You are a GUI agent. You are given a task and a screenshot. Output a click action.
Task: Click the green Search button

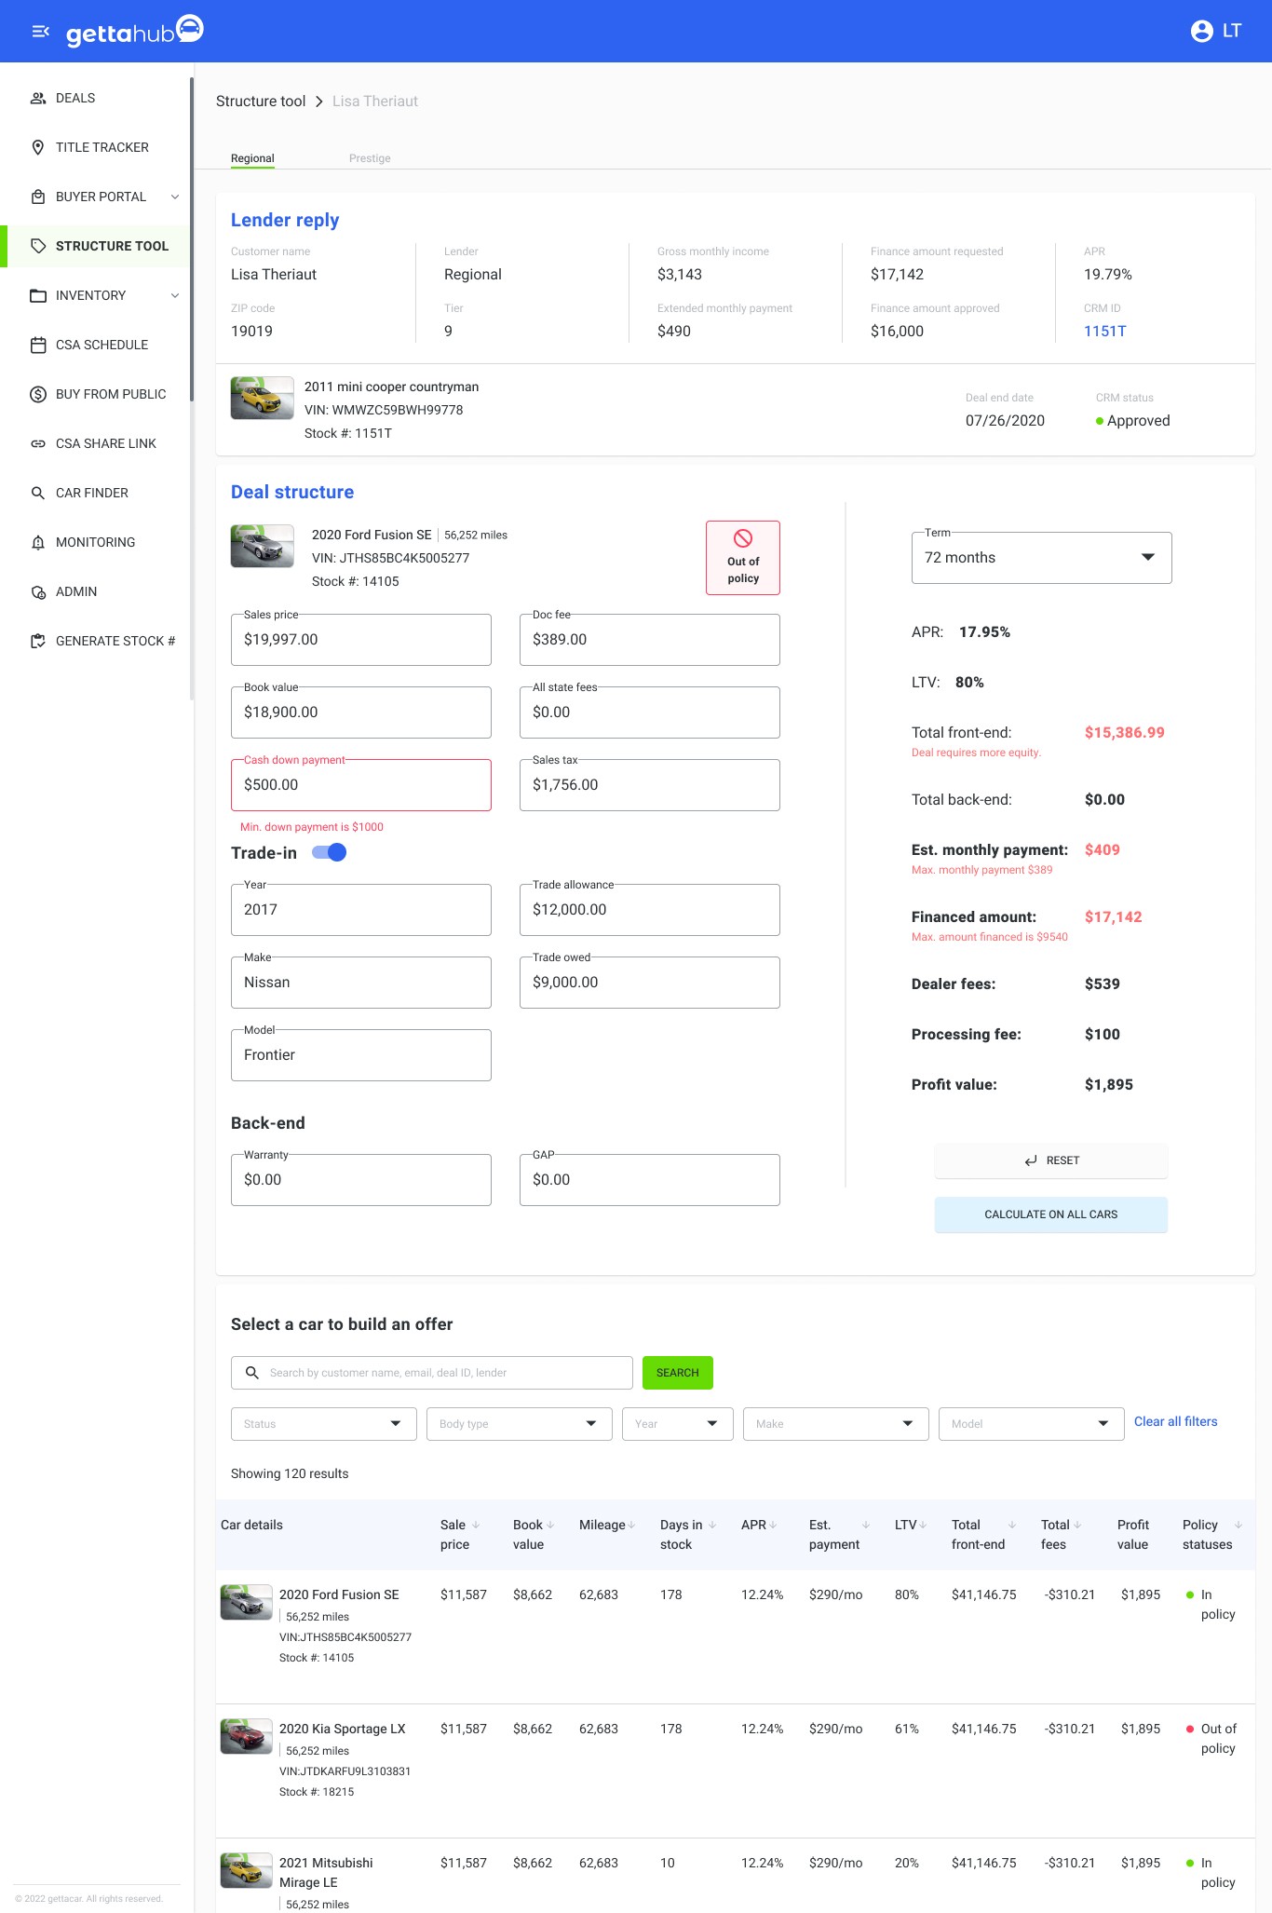tap(678, 1373)
